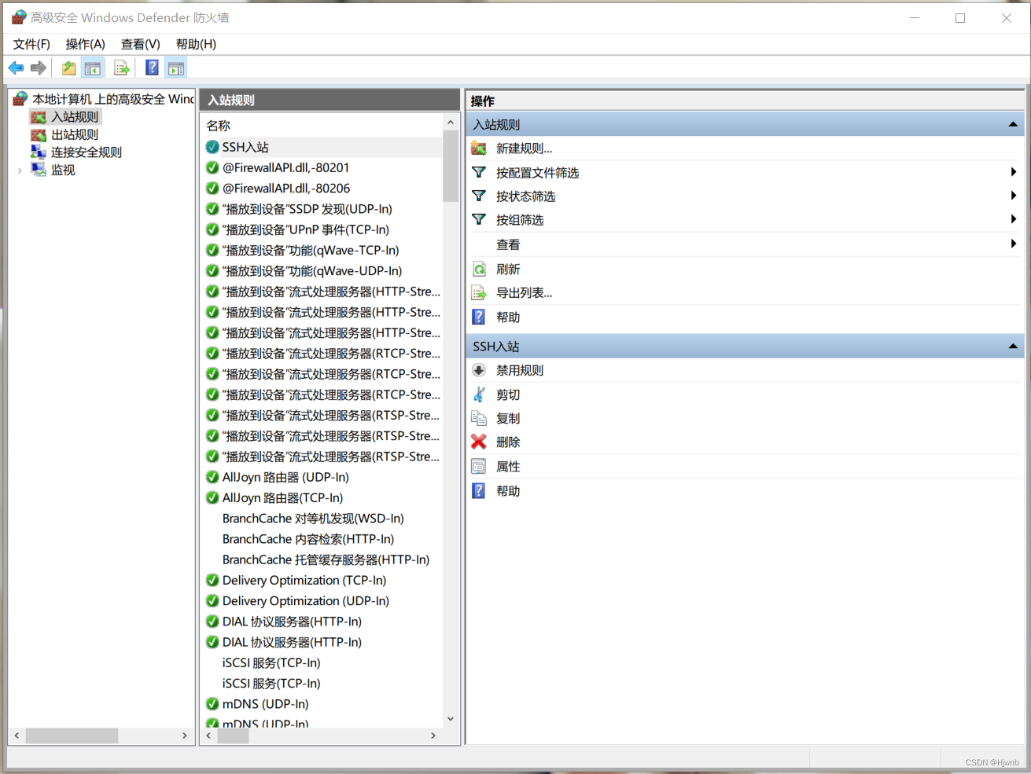Click the filter funnel icon beside 按配置文件筛选
The height and width of the screenshot is (774, 1031).
pyautogui.click(x=479, y=172)
